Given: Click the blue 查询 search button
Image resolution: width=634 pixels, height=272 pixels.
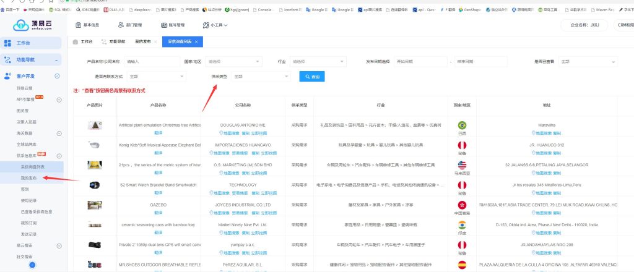Looking at the screenshot, I should 312,76.
